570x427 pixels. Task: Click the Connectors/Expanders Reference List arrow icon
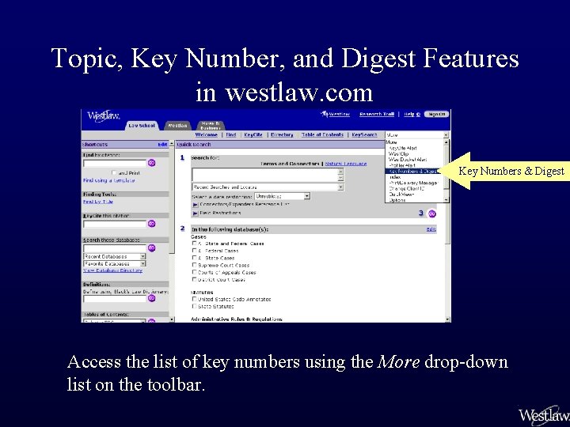[x=195, y=205]
